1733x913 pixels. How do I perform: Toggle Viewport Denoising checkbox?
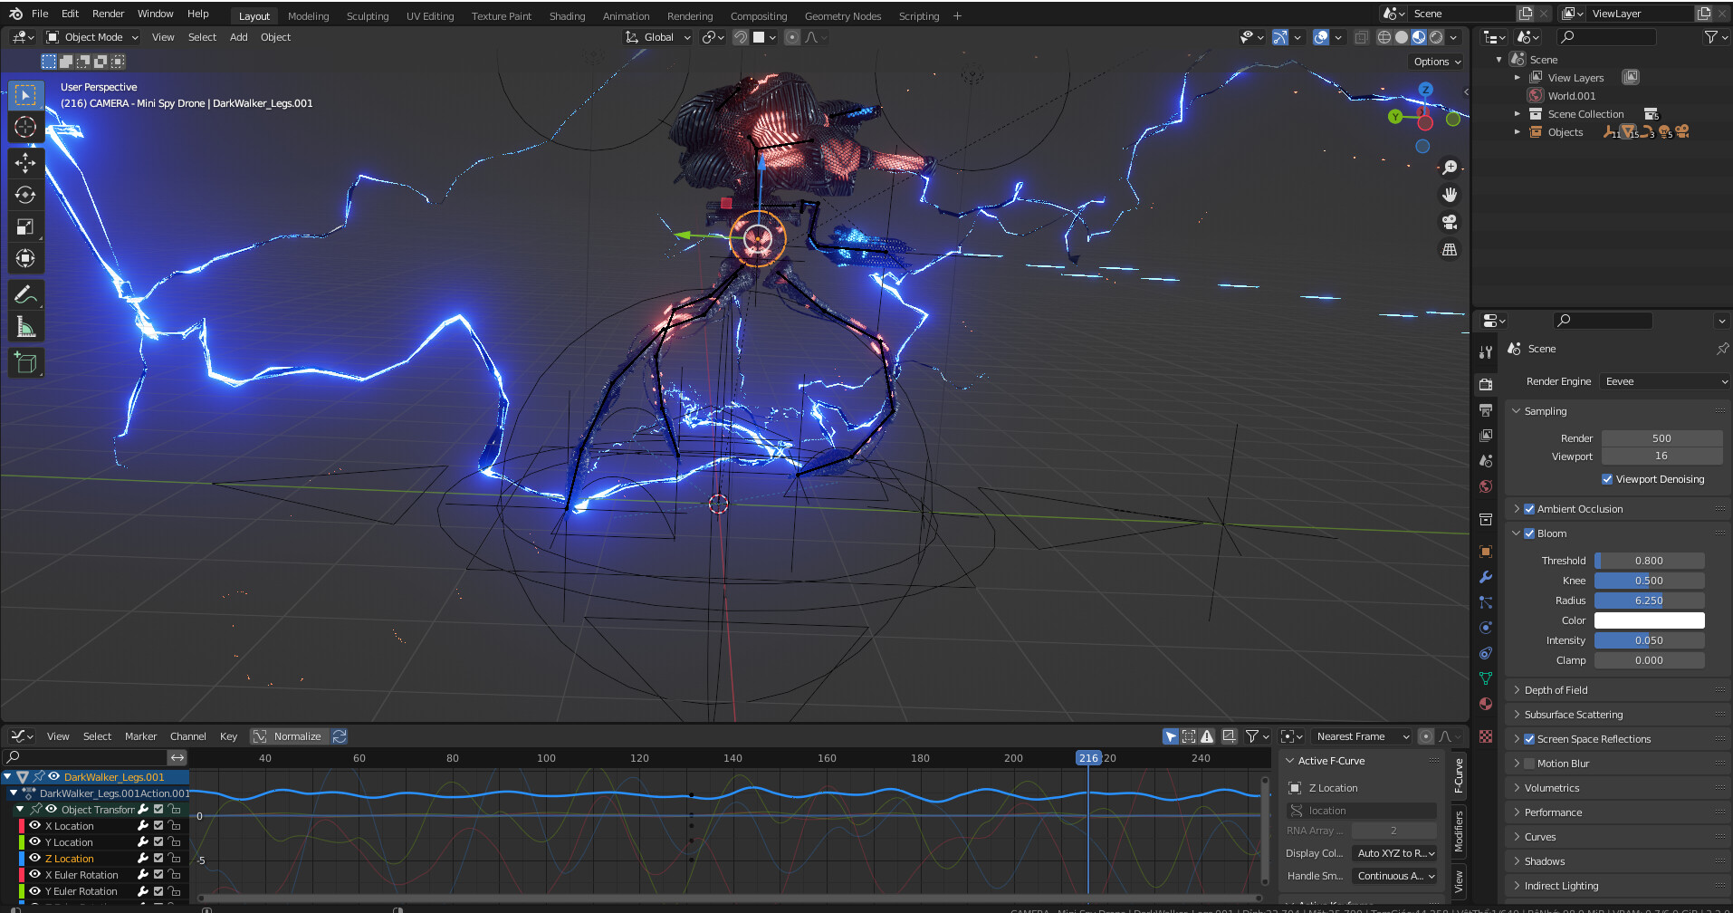pyautogui.click(x=1607, y=479)
